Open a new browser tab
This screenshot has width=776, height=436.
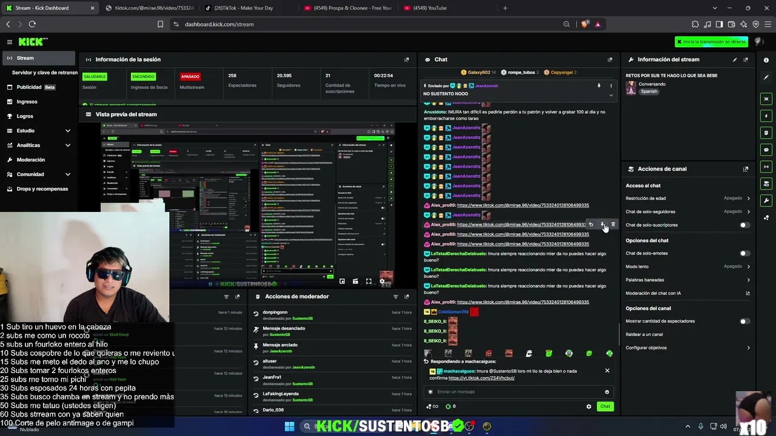pyautogui.click(x=505, y=8)
